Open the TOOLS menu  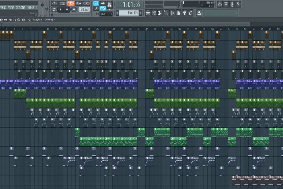click(31, 7)
